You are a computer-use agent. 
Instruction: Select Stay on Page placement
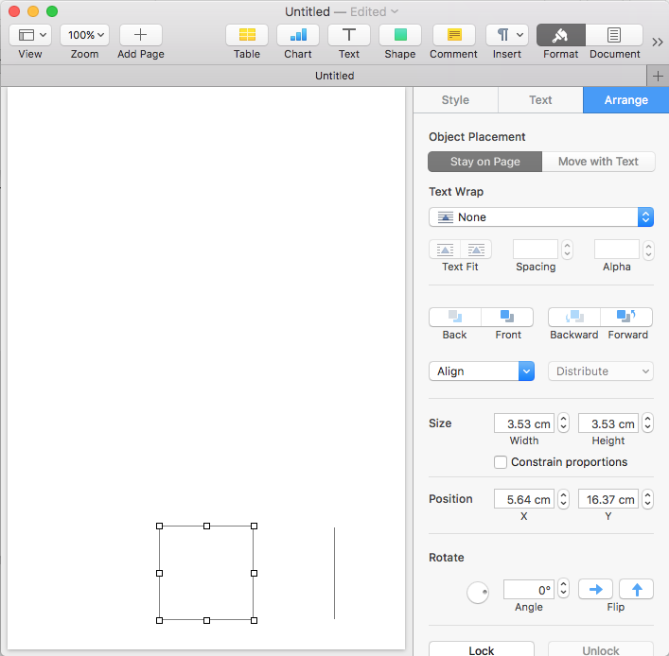pos(484,162)
